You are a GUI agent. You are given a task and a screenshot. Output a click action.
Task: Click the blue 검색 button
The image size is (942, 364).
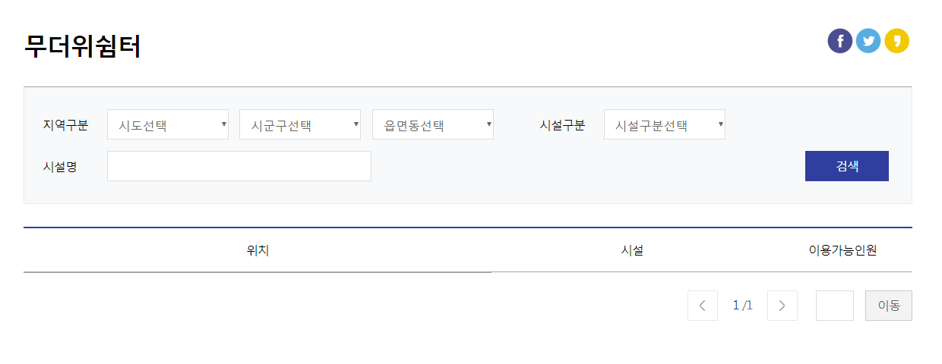point(847,166)
